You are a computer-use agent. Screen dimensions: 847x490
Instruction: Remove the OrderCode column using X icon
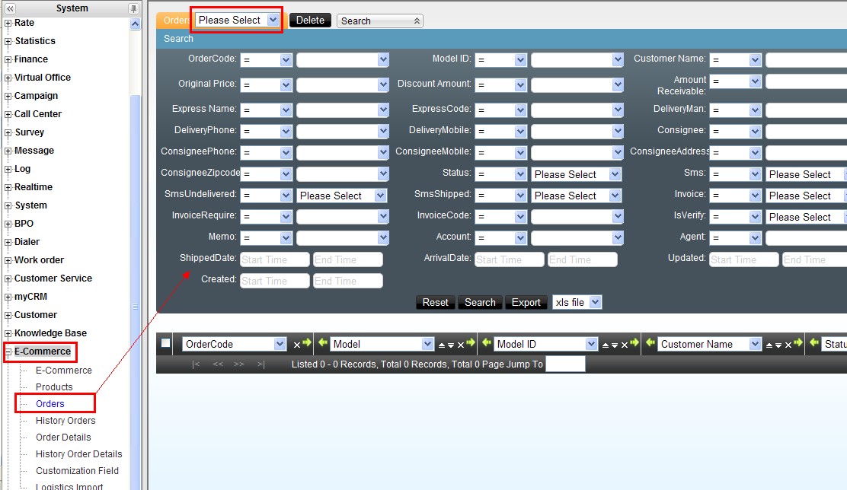coord(297,345)
